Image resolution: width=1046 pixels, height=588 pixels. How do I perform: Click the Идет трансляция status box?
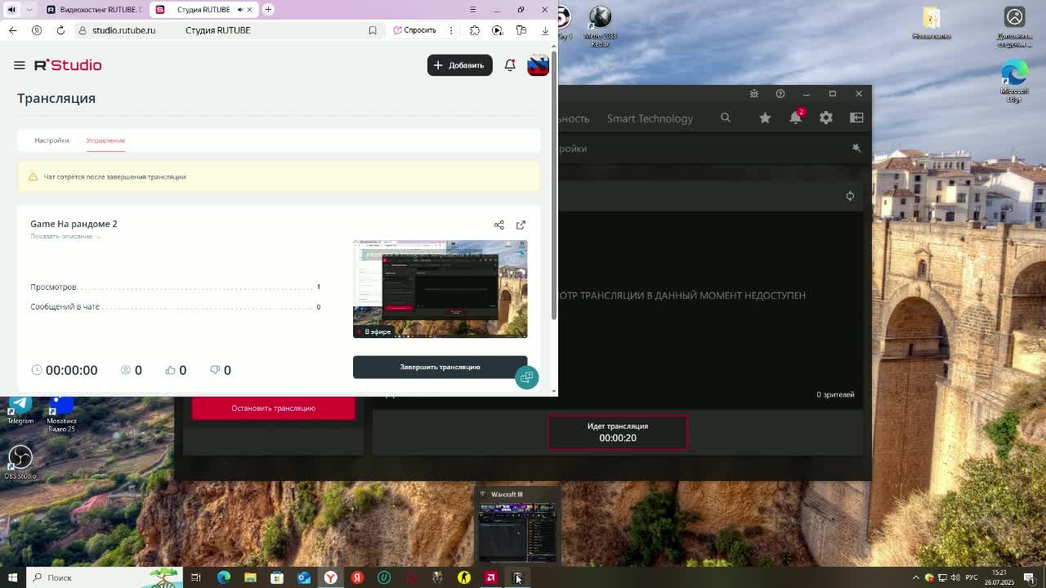618,432
